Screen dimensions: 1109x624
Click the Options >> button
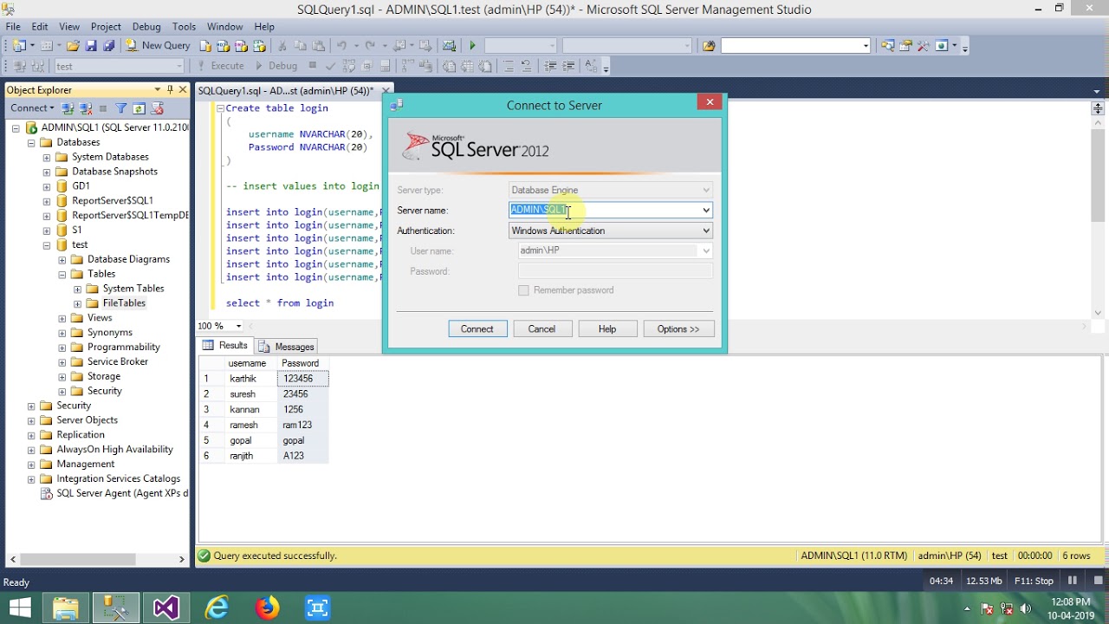coord(678,328)
